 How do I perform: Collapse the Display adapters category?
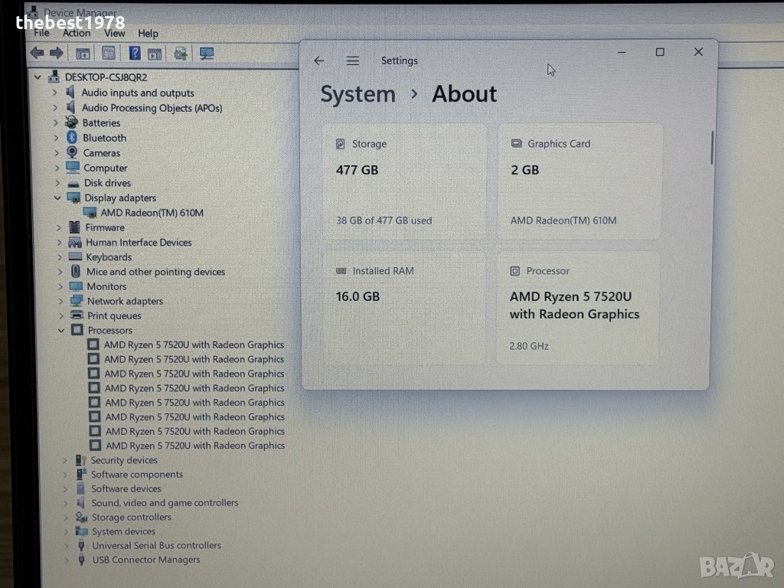(57, 198)
